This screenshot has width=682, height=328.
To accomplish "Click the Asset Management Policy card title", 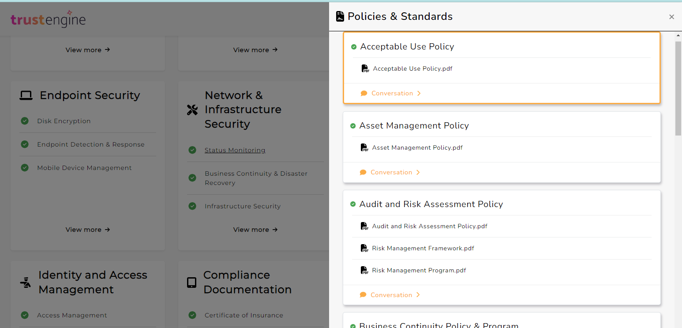I will click(414, 126).
